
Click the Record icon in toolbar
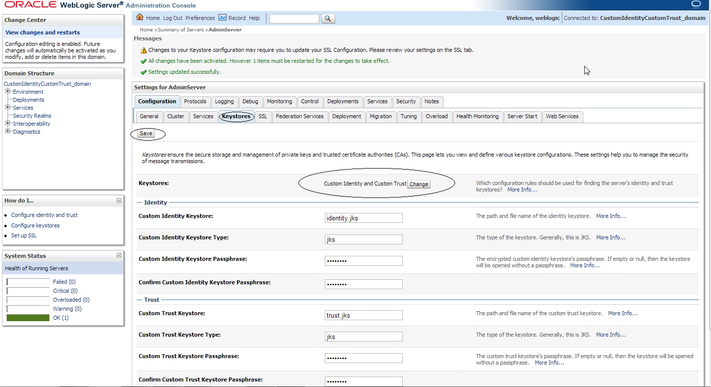point(223,18)
